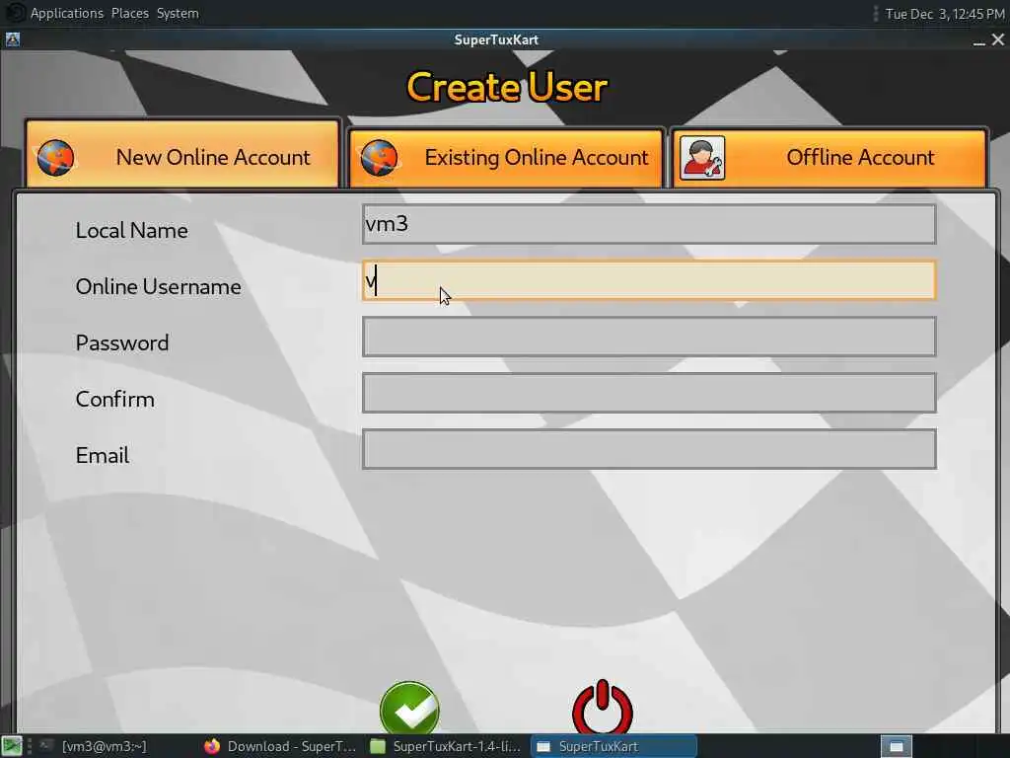Click the Confirm password field
The width and height of the screenshot is (1010, 758).
coord(649,393)
